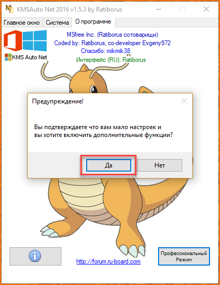Close the KMSAuto Net main window
Viewport: 220px width, 285px height.
(206, 9)
